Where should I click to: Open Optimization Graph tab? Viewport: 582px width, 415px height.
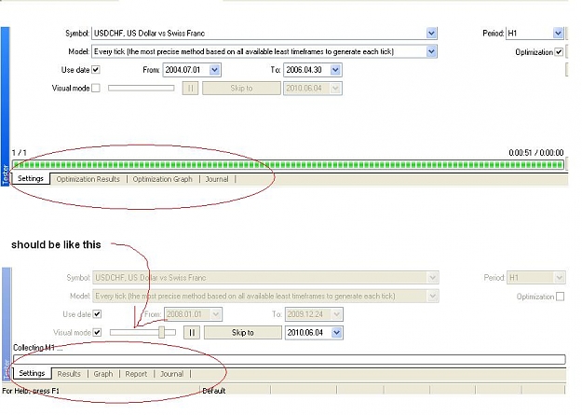point(163,179)
